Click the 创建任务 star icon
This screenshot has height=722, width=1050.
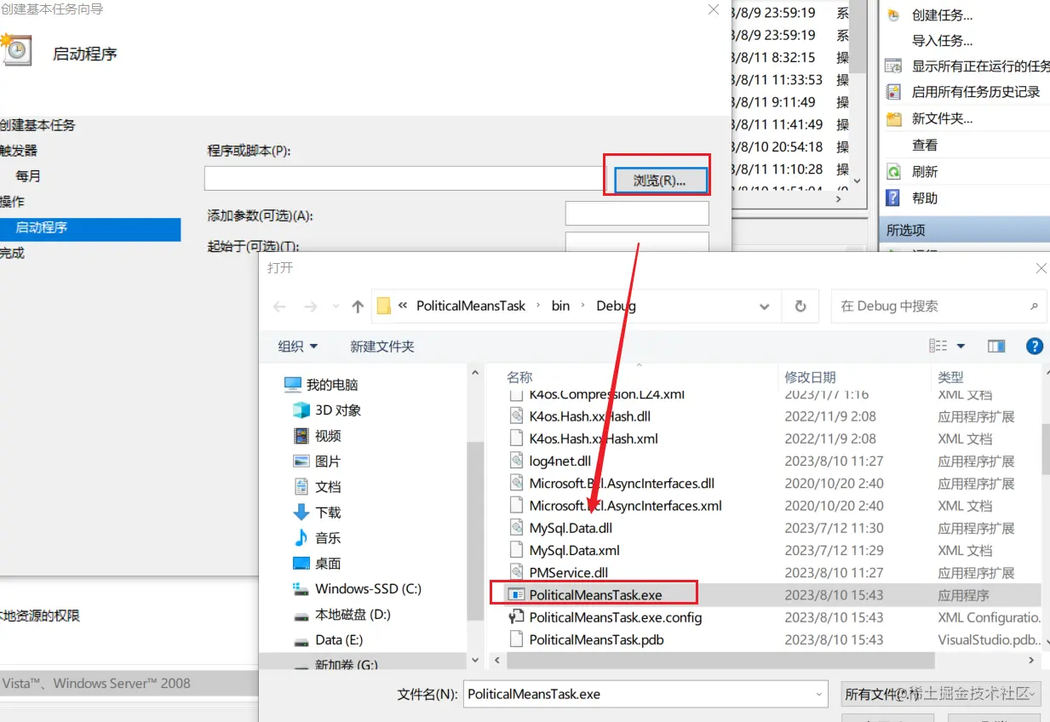pyautogui.click(x=893, y=14)
